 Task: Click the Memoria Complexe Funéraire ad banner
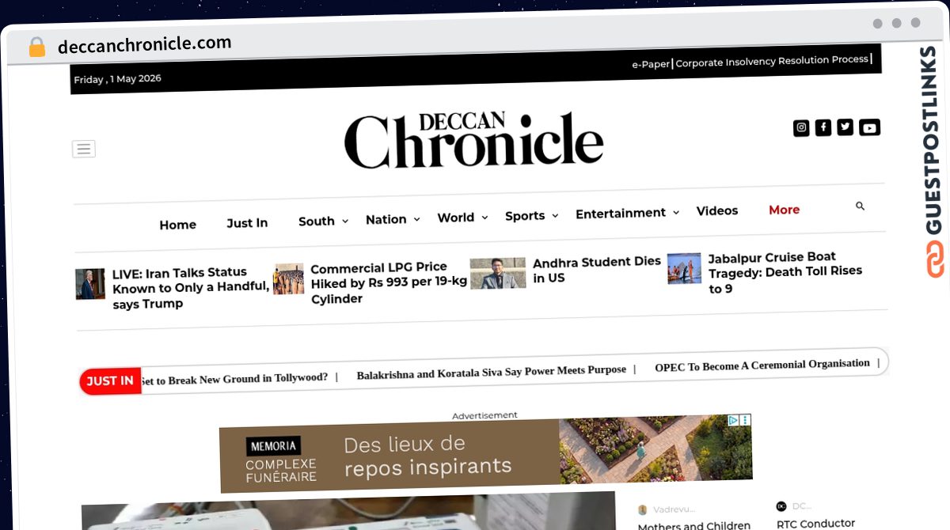[x=485, y=455]
